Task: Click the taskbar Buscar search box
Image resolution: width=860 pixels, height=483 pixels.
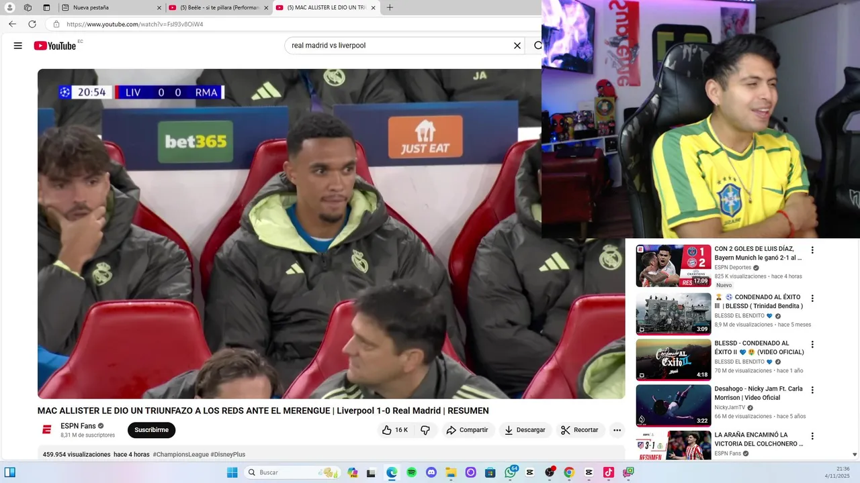Action: point(292,472)
